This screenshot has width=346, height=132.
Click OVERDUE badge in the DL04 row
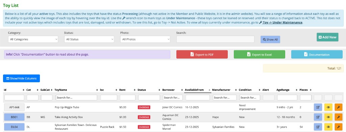click(x=144, y=127)
